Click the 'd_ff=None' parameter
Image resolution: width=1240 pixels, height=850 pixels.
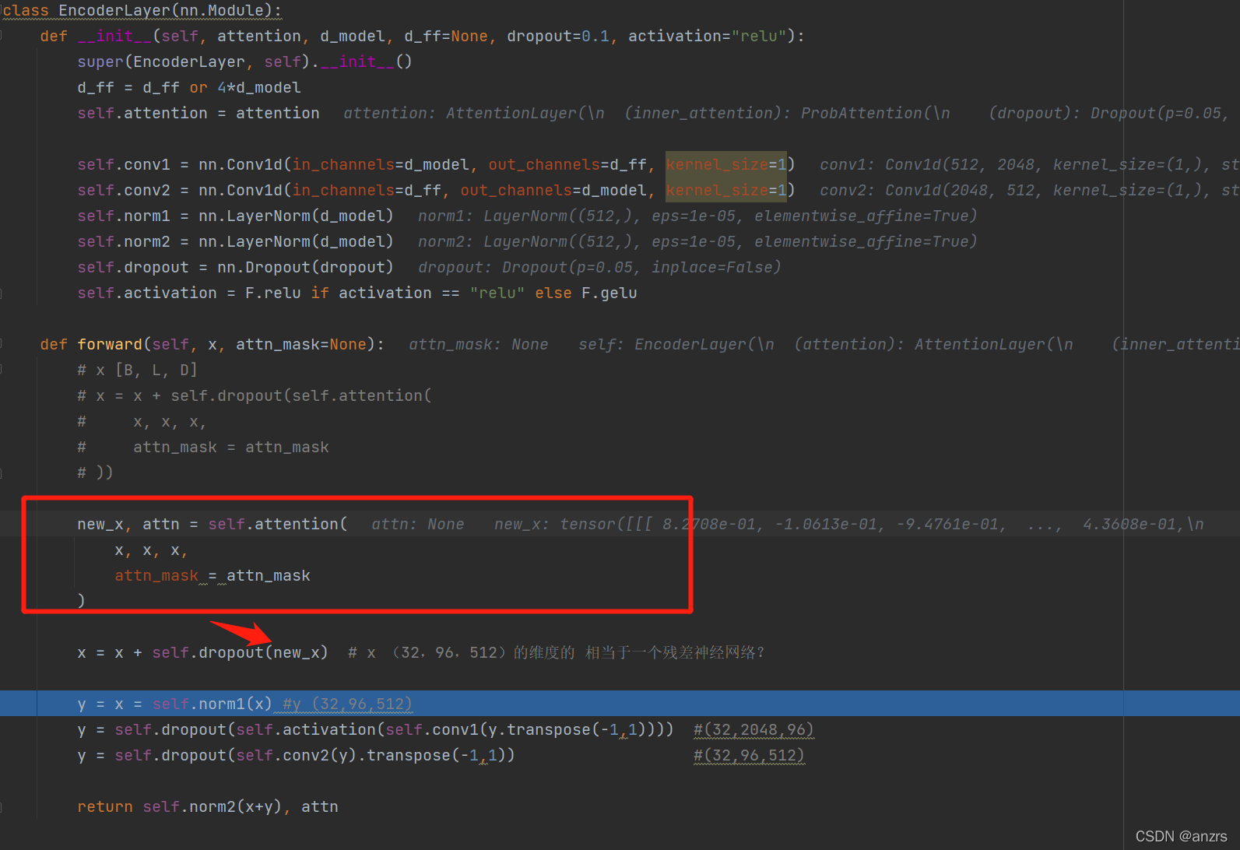pyautogui.click(x=446, y=36)
